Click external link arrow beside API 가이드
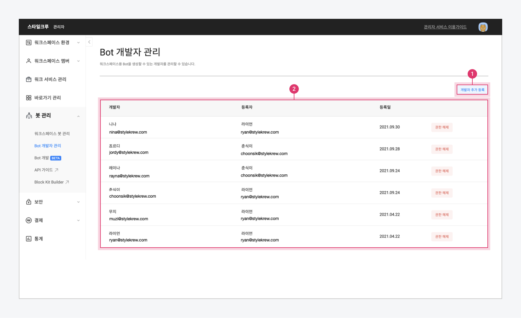The height and width of the screenshot is (318, 521). 56,170
